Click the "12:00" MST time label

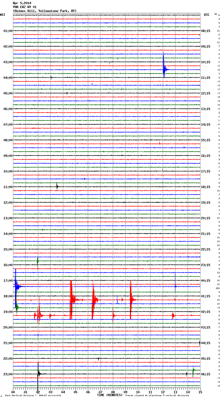8,203
